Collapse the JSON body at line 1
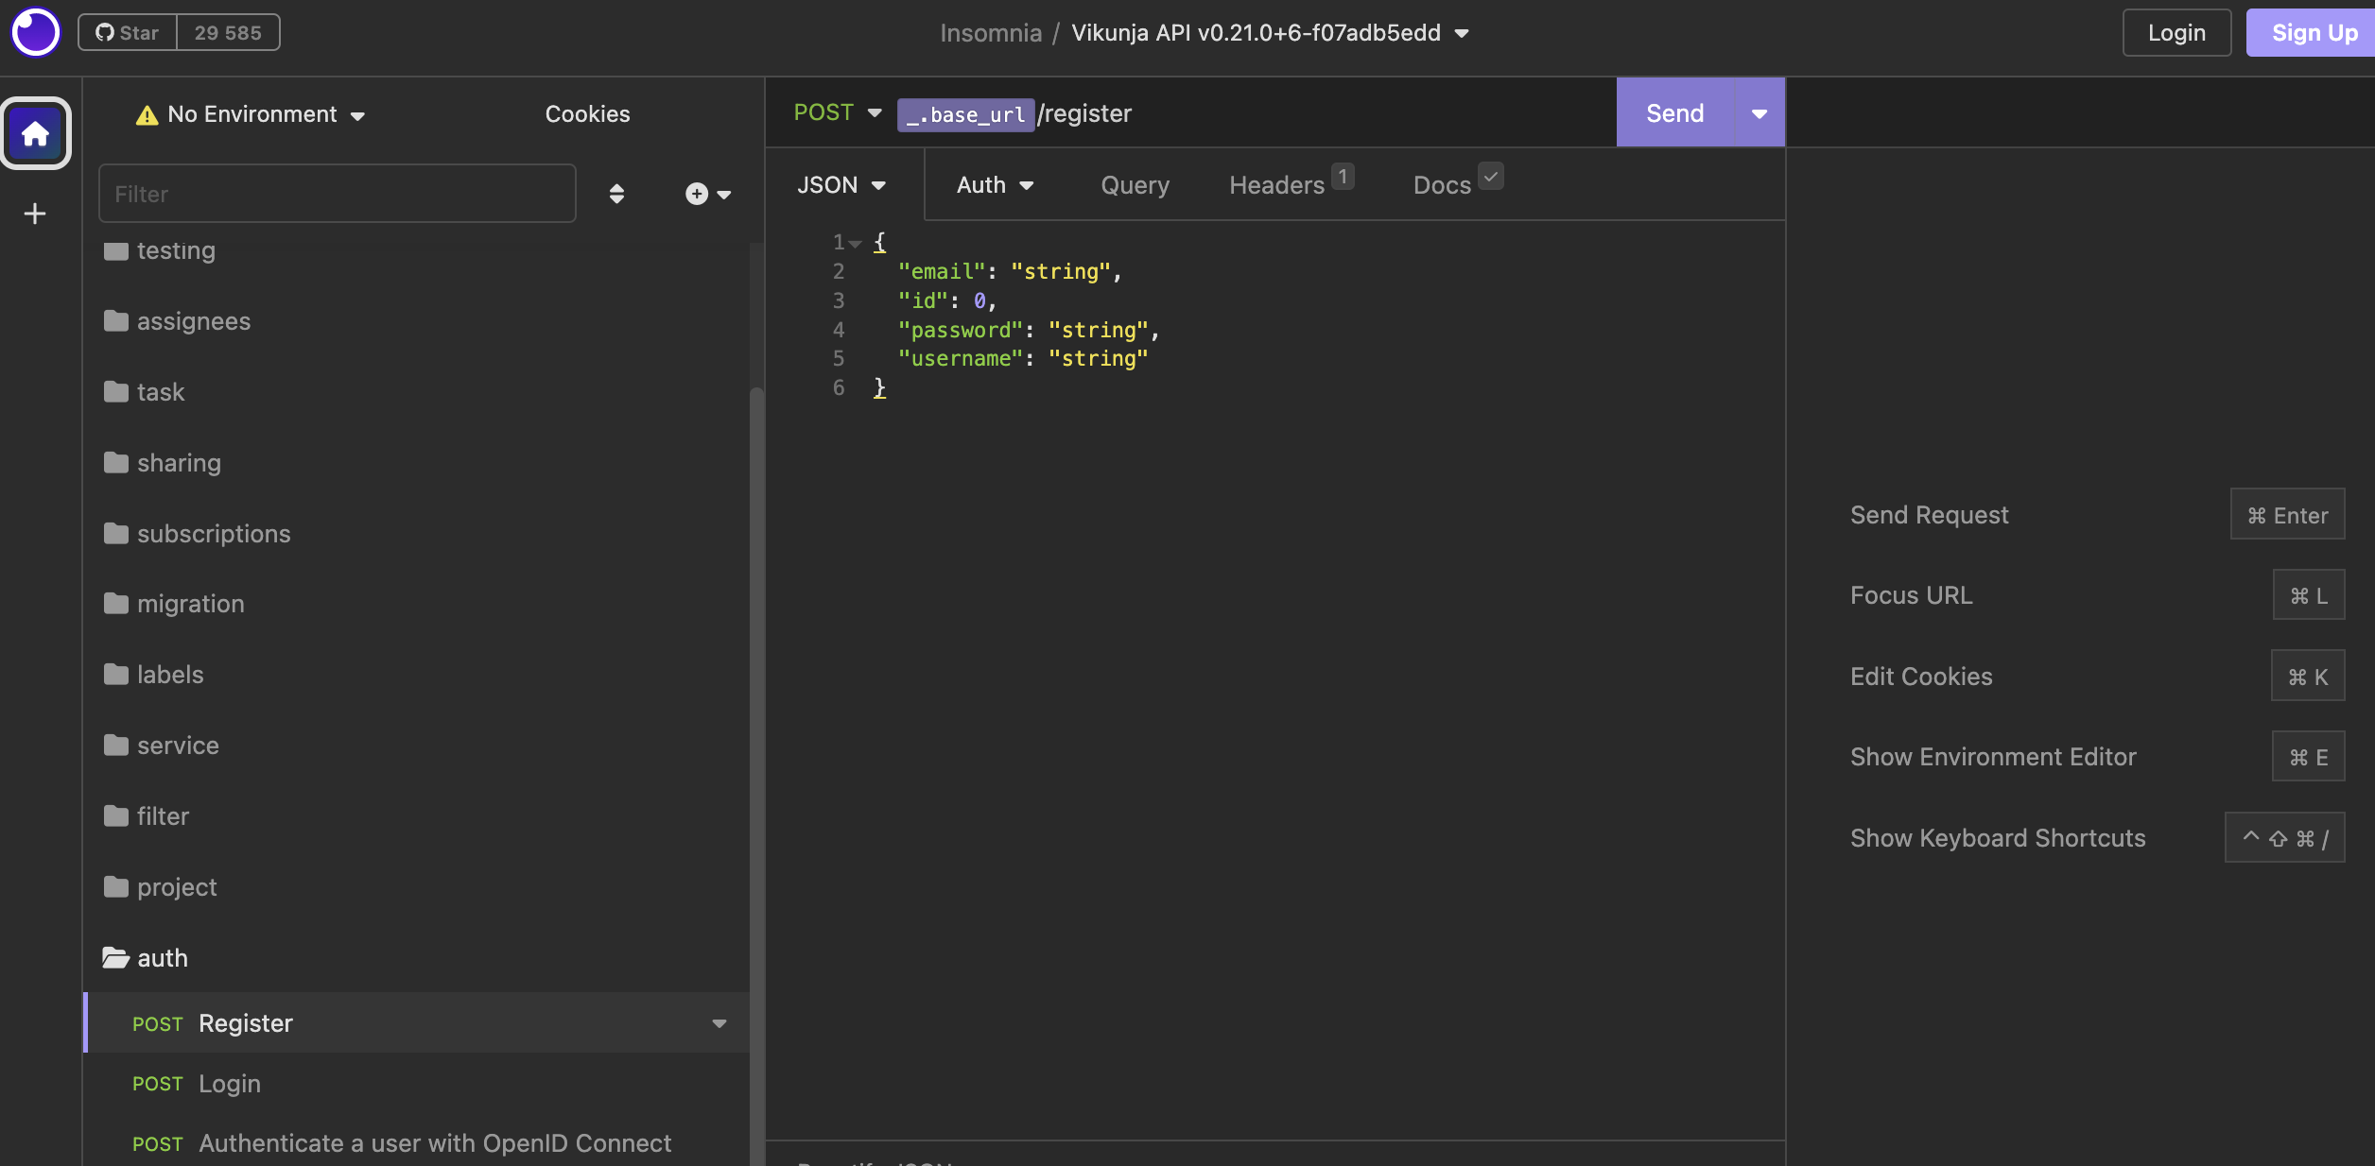Screen dimensions: 2375x1166 pyautogui.click(x=855, y=244)
